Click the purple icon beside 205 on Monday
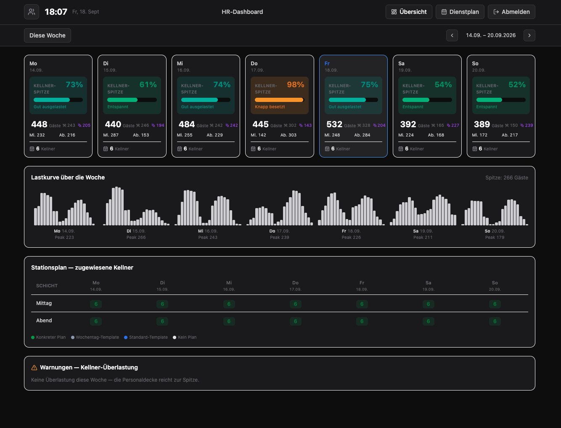 coord(79,126)
